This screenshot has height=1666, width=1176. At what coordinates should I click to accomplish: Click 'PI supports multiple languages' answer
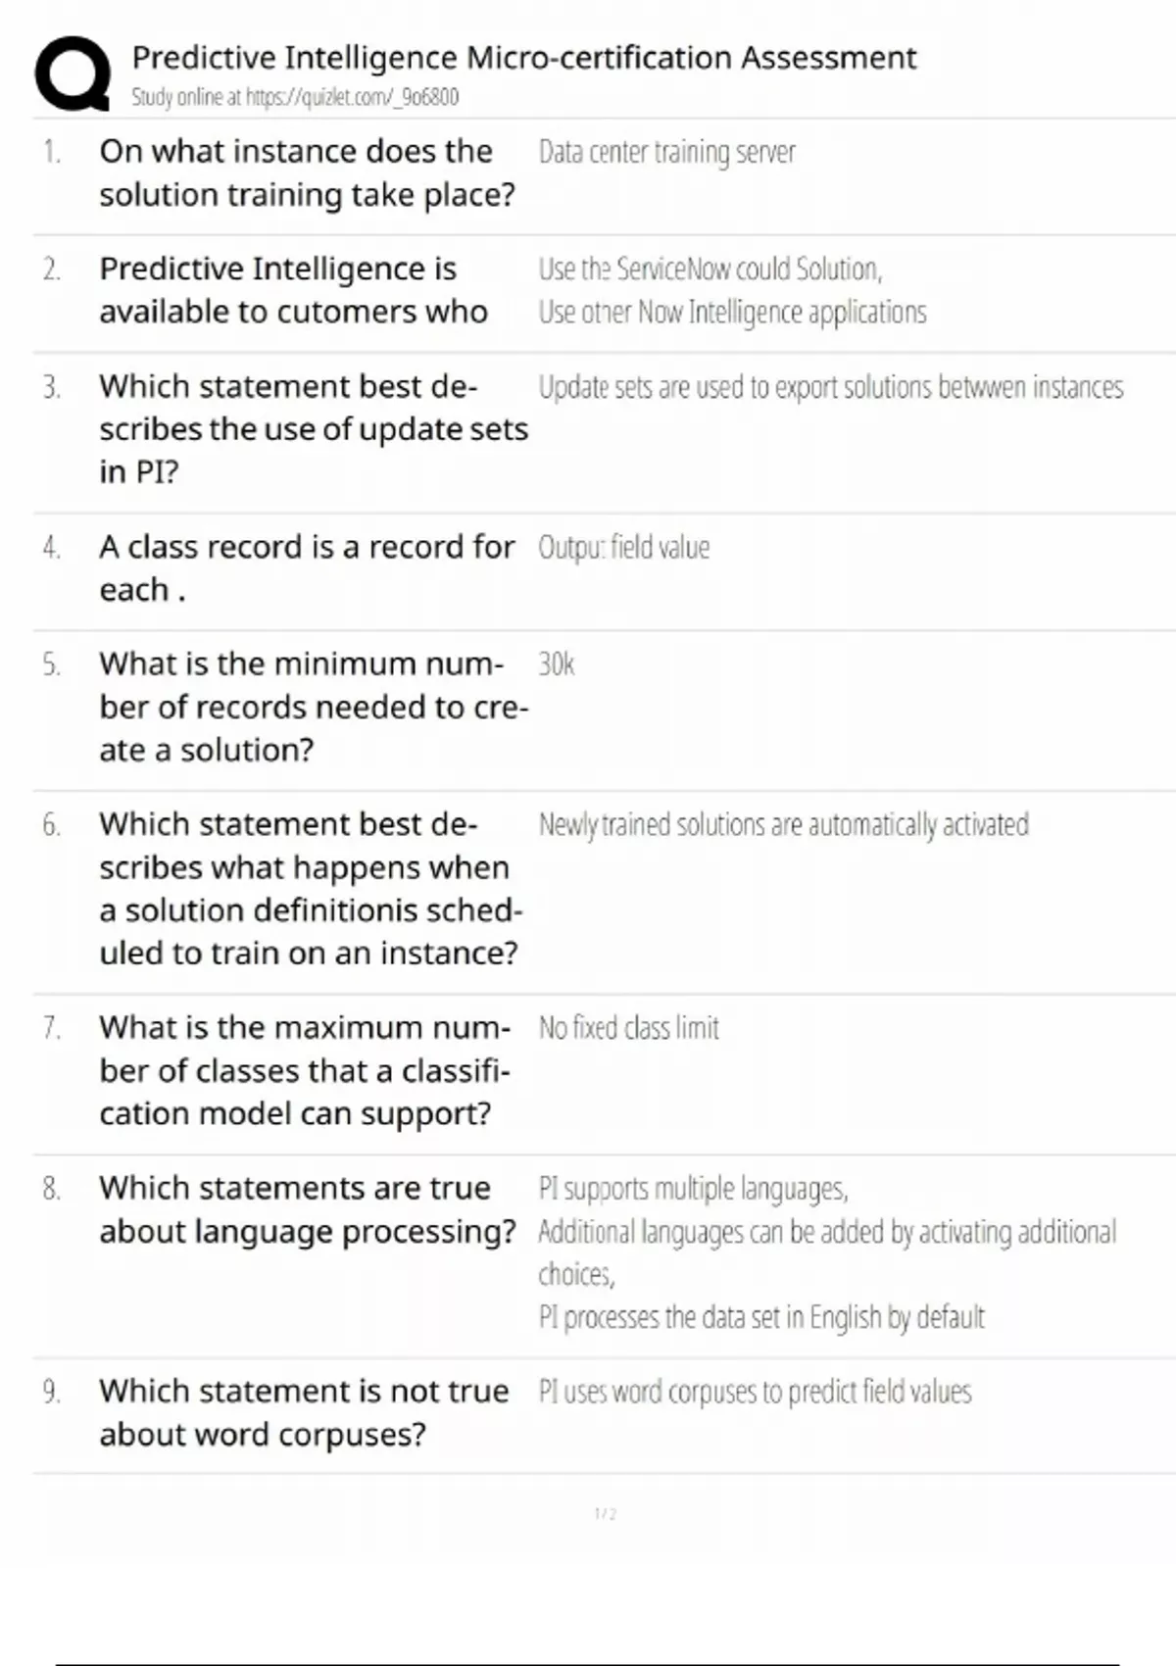(x=693, y=1189)
